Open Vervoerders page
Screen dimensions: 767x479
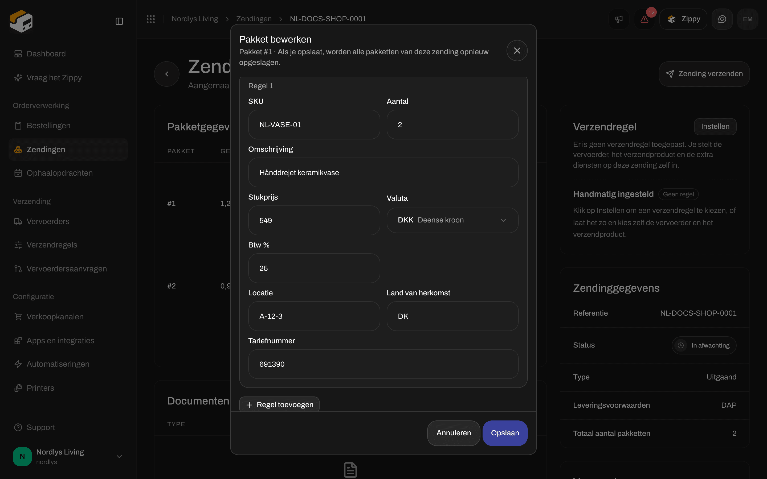click(x=68, y=221)
